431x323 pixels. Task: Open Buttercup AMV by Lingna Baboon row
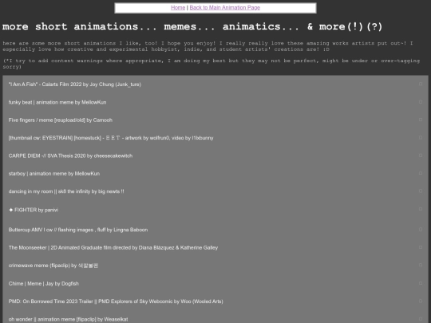click(215, 230)
